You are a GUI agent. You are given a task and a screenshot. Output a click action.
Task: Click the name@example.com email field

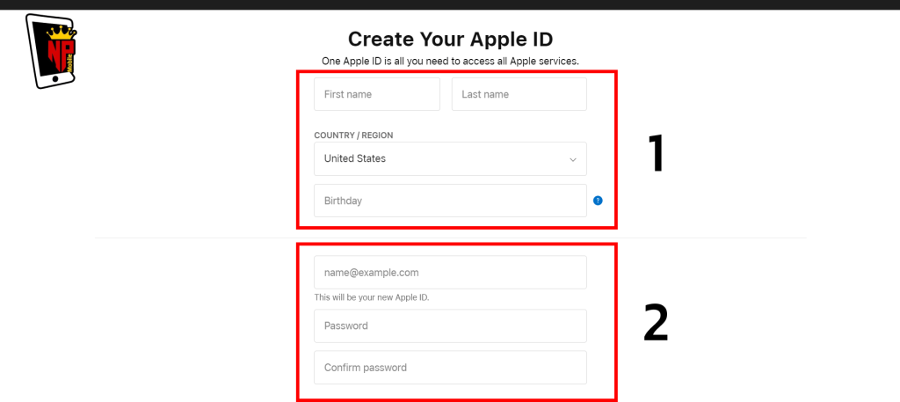450,272
